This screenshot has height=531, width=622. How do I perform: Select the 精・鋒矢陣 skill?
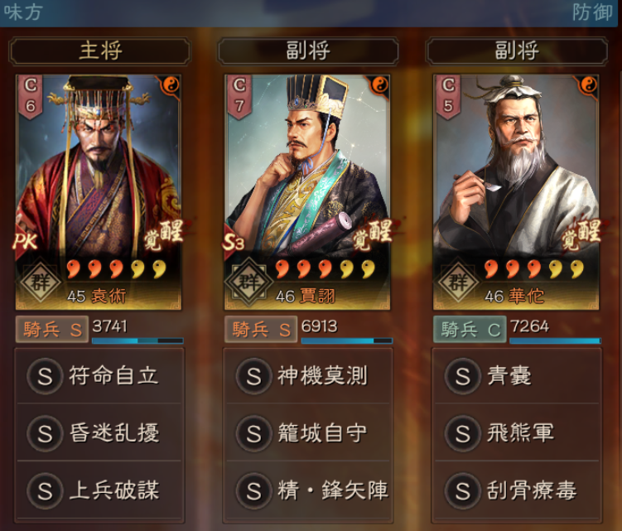[x=308, y=490]
